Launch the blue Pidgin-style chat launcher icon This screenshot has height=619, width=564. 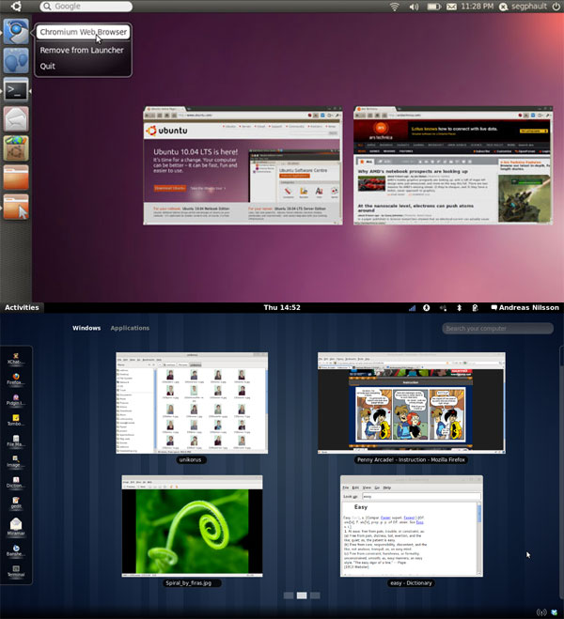16,60
